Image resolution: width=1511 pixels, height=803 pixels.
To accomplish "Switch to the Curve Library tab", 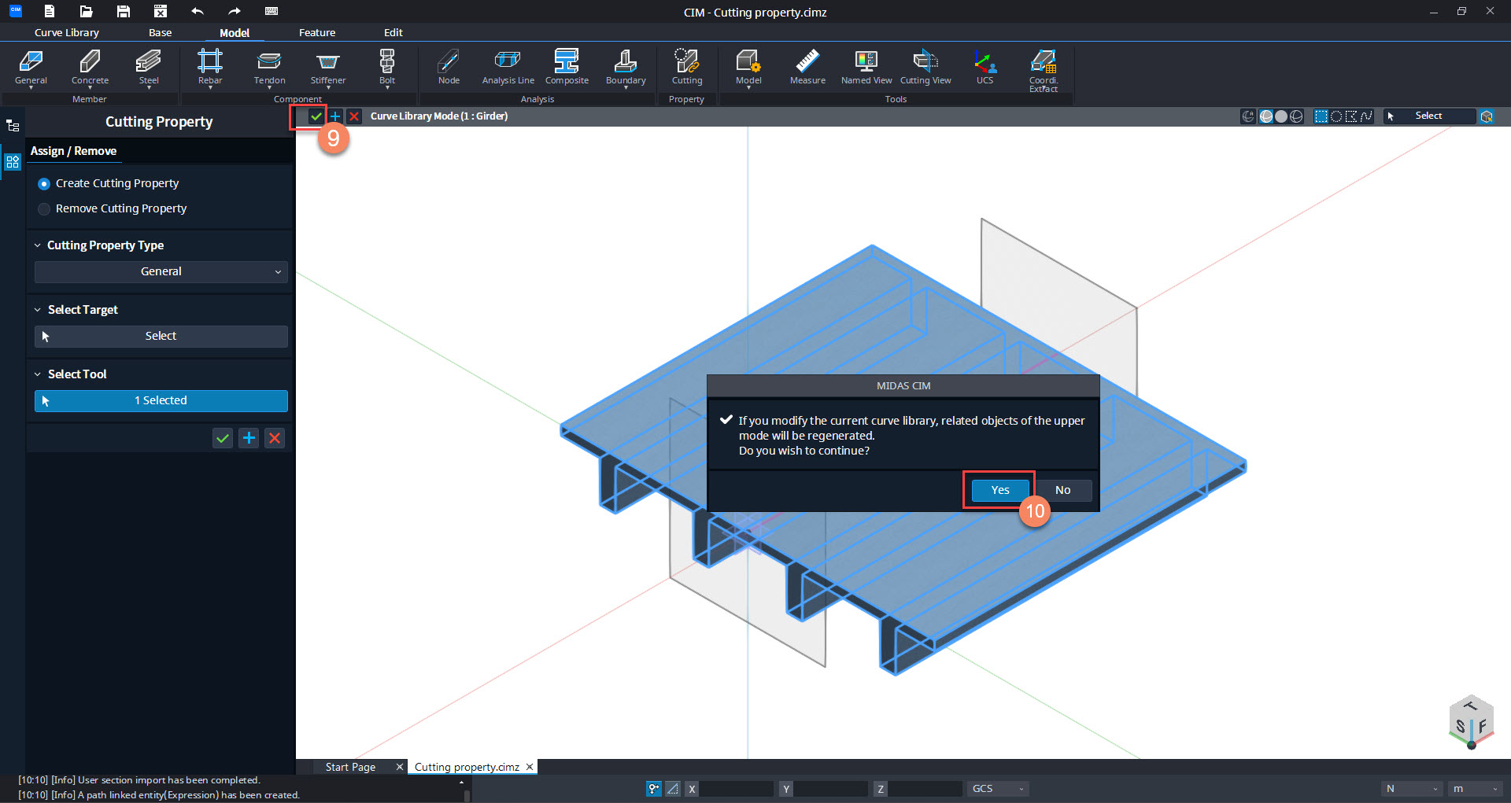I will (67, 32).
